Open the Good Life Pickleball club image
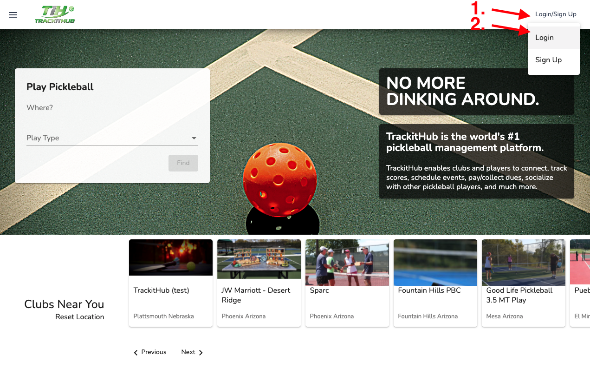 (x=524, y=263)
